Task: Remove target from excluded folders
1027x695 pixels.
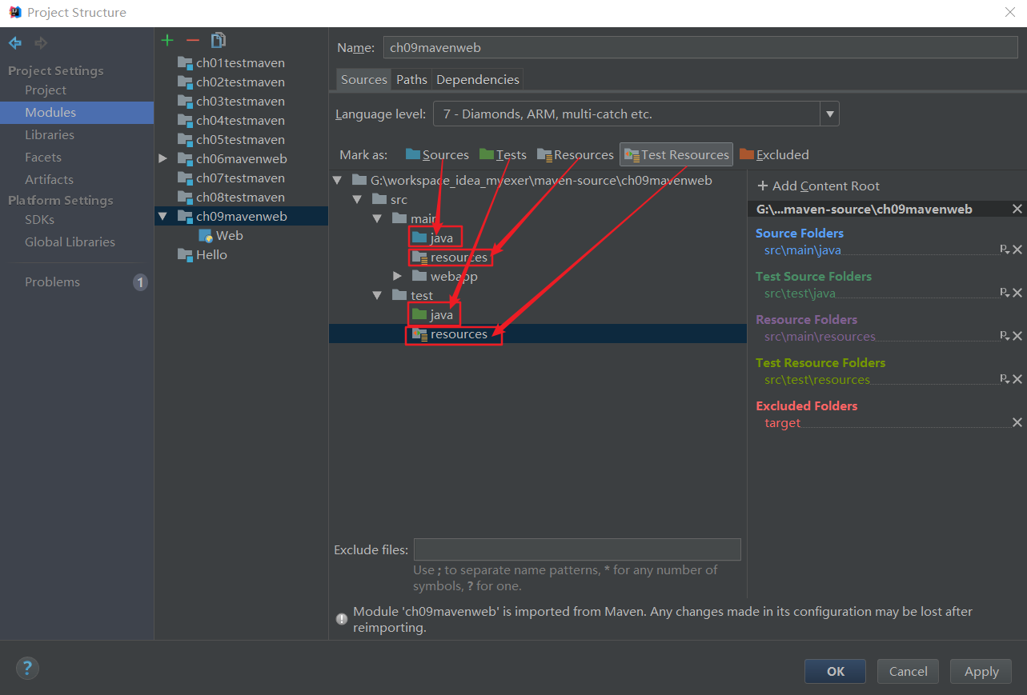Action: click(1017, 422)
